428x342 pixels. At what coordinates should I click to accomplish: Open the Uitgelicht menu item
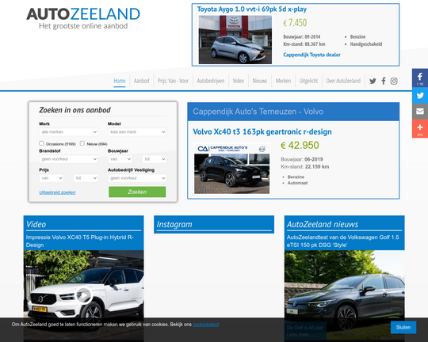[x=308, y=81]
